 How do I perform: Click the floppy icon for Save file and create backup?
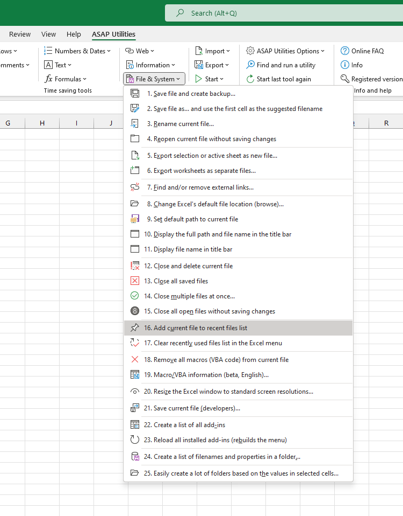(x=134, y=94)
